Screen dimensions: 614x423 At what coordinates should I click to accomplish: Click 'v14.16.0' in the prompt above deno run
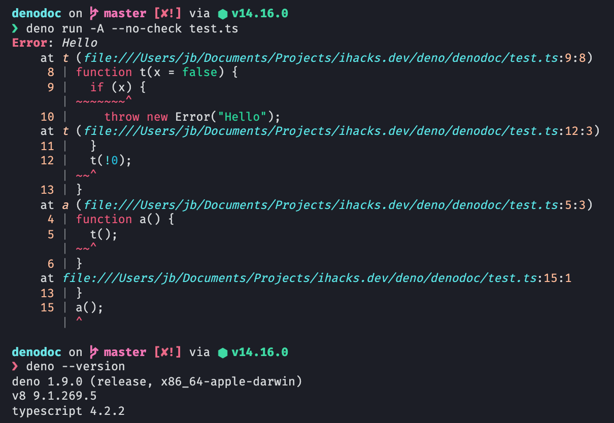point(260,14)
